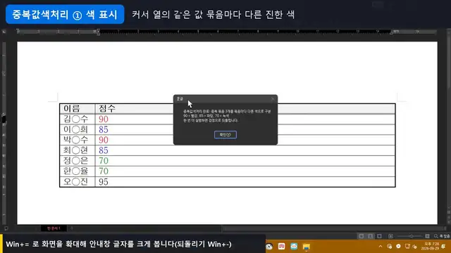Click the green 70 score in 정○은 row

point(104,161)
